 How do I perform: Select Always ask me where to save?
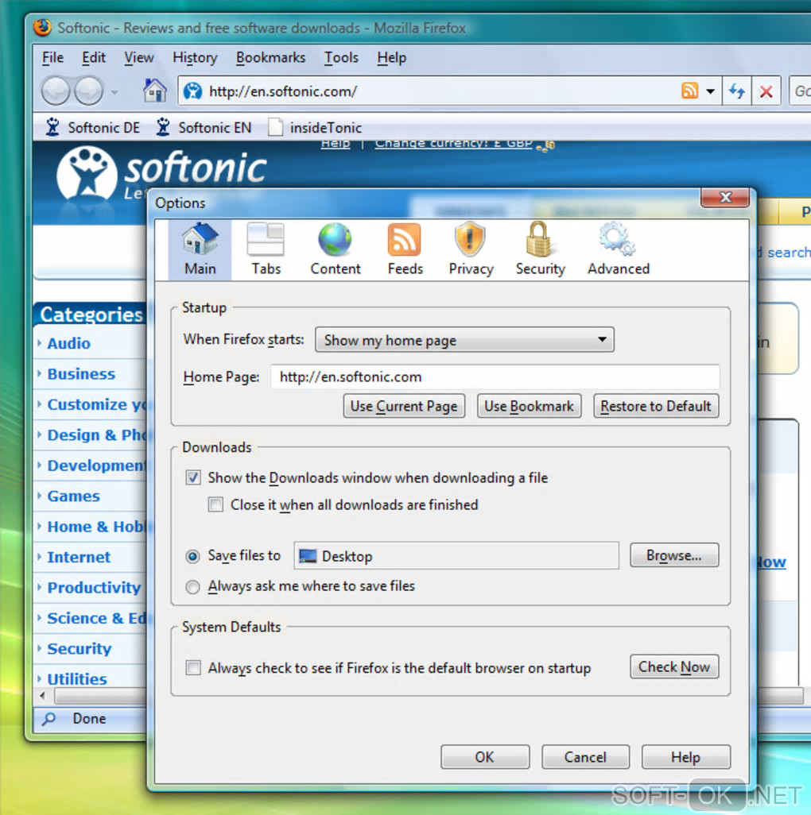click(192, 587)
